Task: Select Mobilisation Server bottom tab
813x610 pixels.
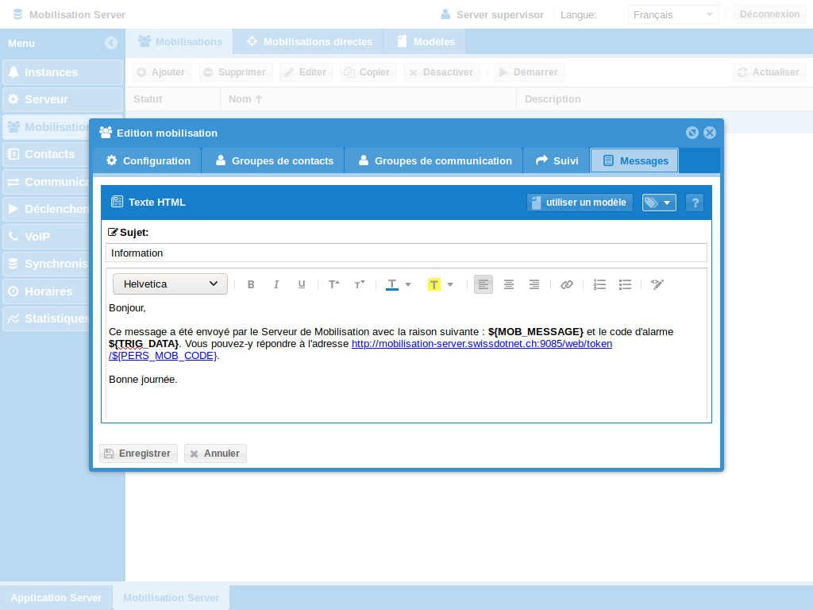Action: tap(171, 597)
